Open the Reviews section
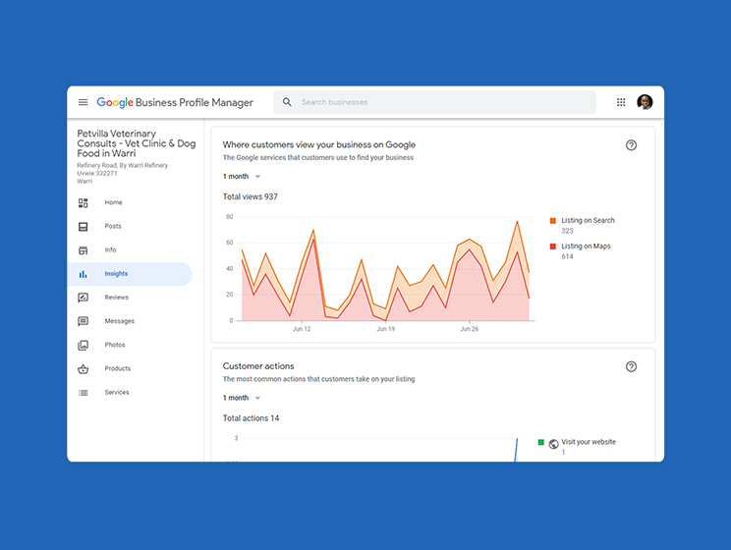The image size is (731, 550). point(117,298)
